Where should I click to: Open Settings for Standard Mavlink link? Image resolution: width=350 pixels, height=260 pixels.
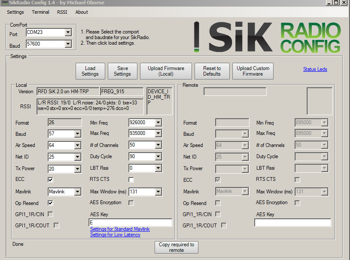click(120, 229)
